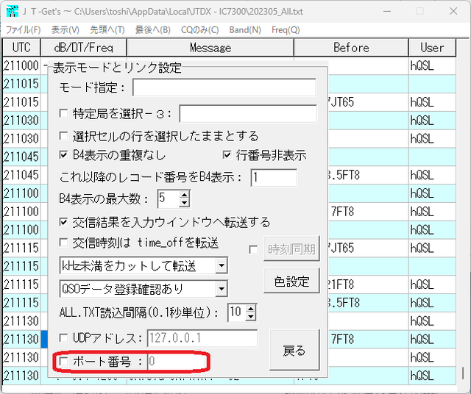The image size is (471, 394).
Task: Click the 21FT8 cell in Before column
Action: point(368,284)
